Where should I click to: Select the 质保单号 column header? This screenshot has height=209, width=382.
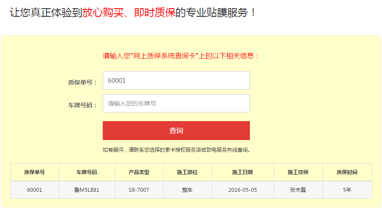tap(35, 172)
